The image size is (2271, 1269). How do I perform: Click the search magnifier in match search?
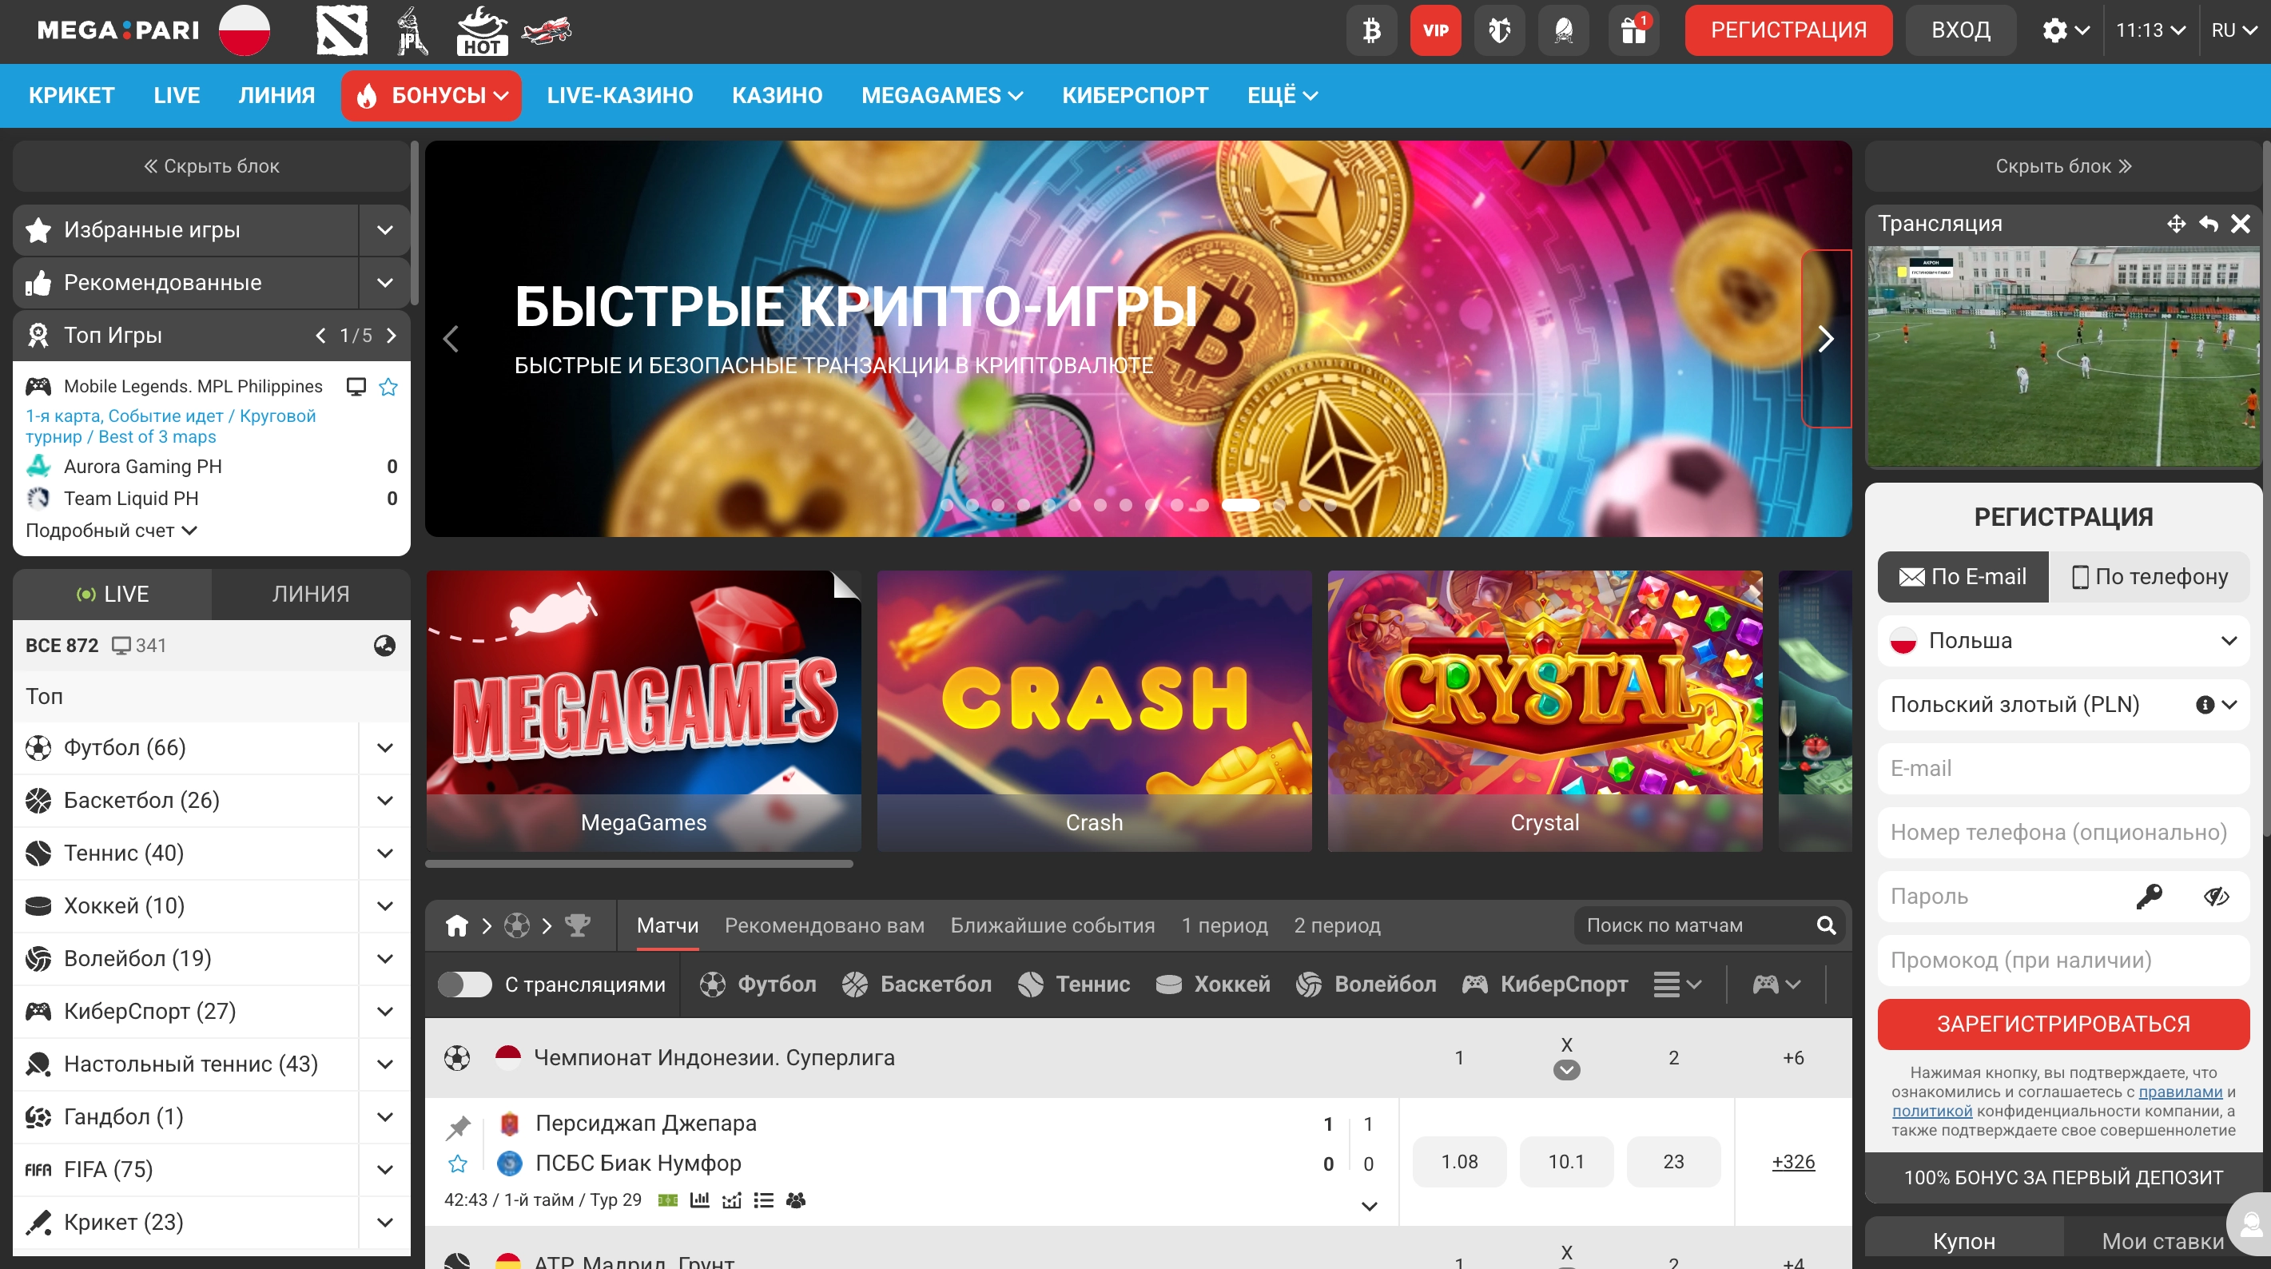pos(1826,925)
